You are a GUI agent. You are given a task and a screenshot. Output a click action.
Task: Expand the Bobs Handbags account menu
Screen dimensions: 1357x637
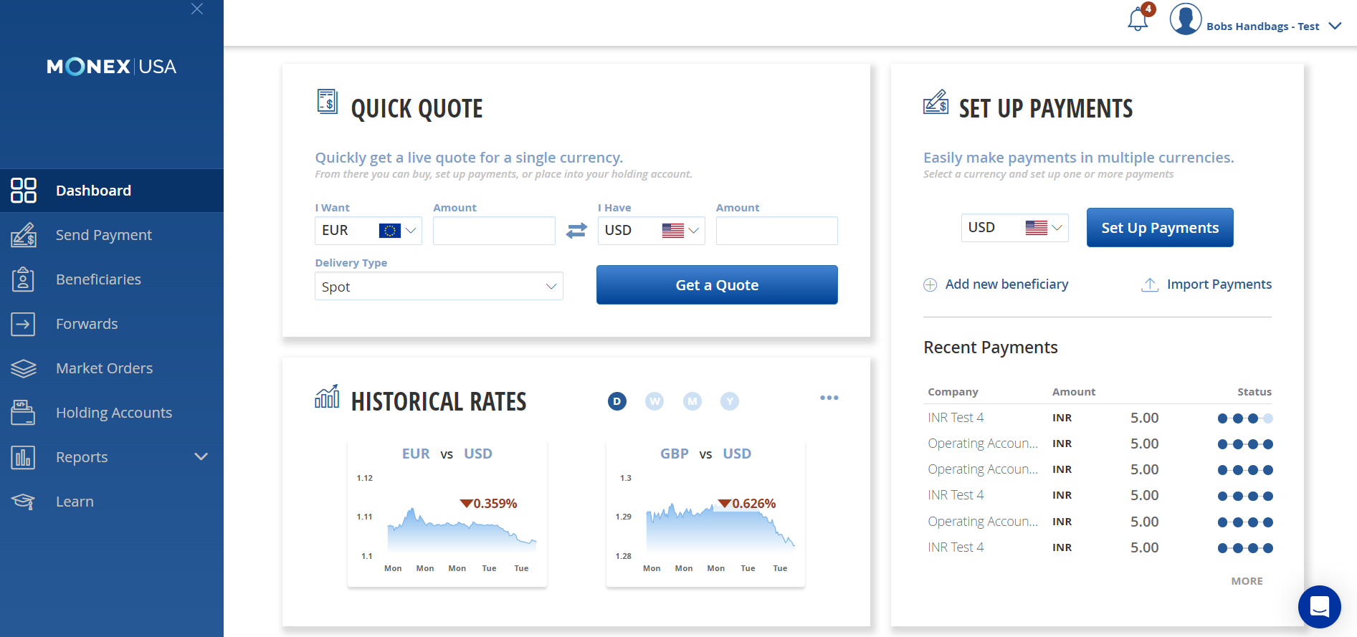coord(1335,26)
